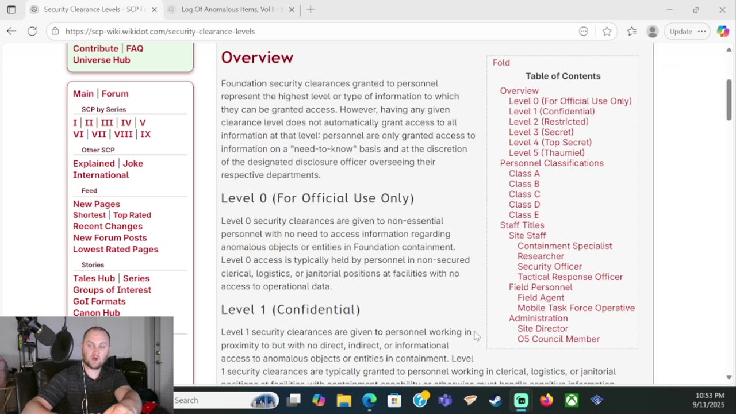The width and height of the screenshot is (736, 414).
Task: Open the Explained SCP link
Action: (94, 163)
